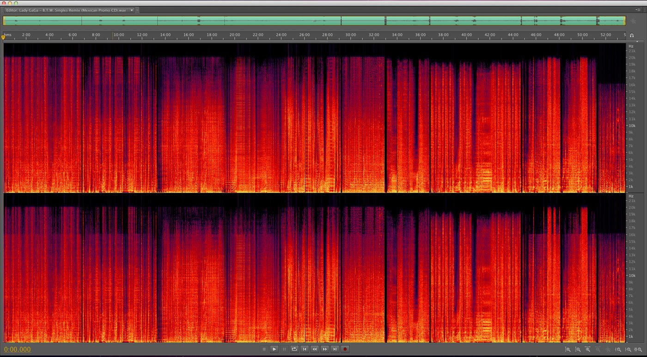Click the green macOS zoom window button
This screenshot has height=357, width=647.
16,3
